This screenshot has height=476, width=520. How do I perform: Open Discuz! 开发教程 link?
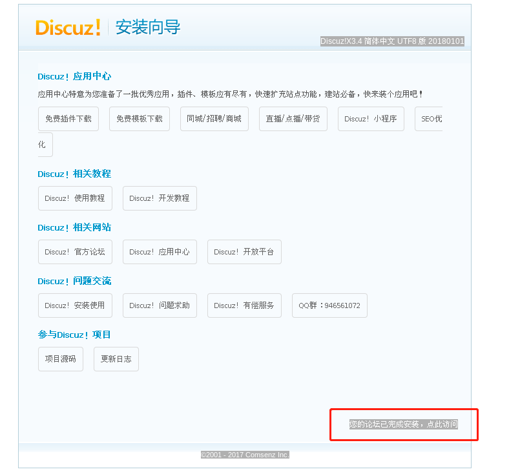tap(160, 198)
